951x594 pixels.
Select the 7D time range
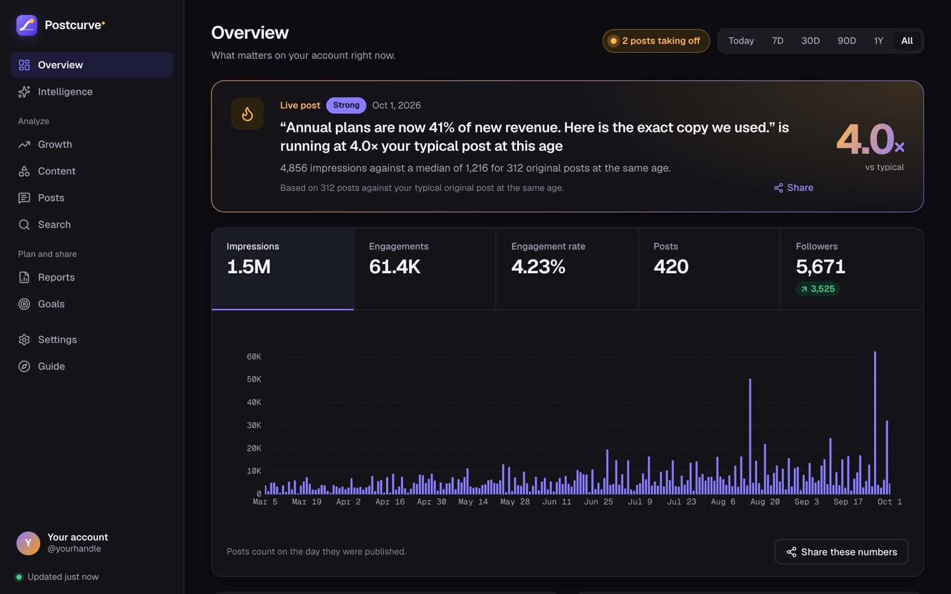777,41
